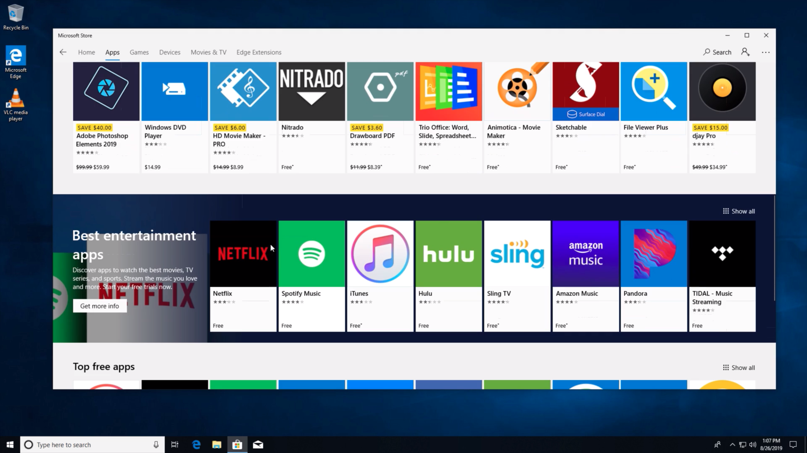
Task: Click the People icon in system tray
Action: pyautogui.click(x=717, y=445)
